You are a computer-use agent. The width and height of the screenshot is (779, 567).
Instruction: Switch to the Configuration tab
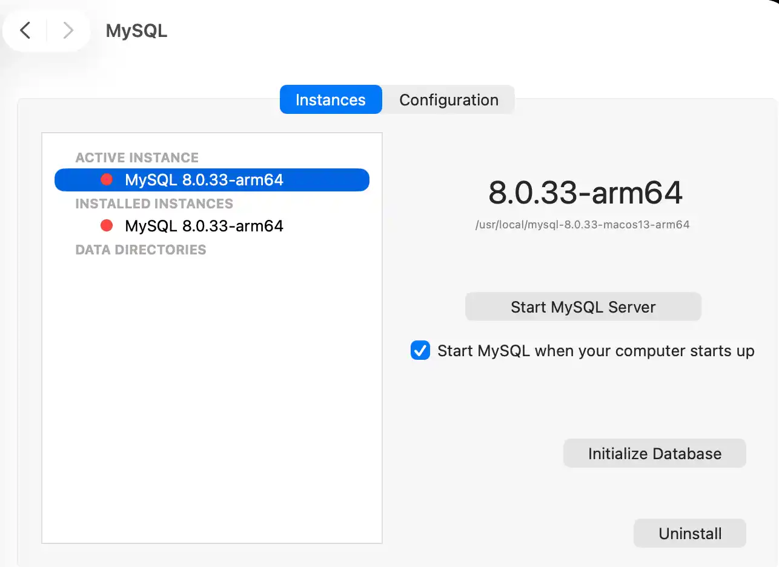[x=448, y=99]
